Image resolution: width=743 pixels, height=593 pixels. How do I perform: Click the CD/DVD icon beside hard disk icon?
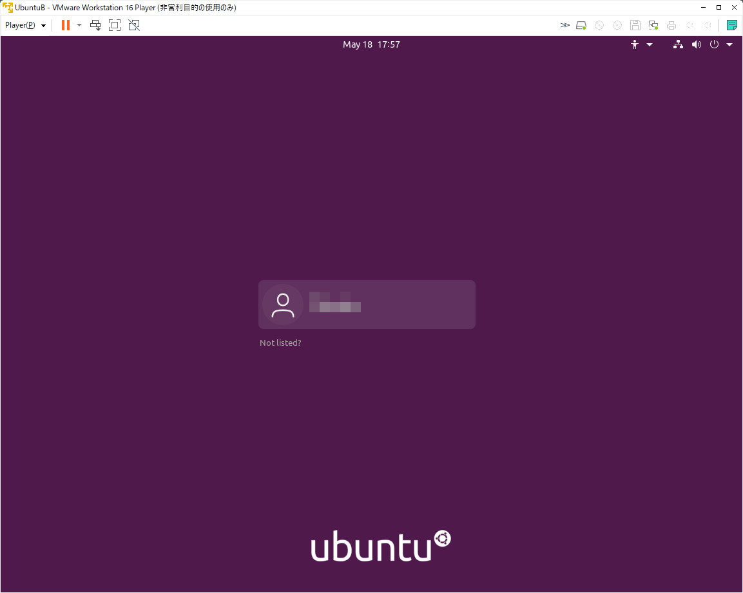[x=599, y=25]
